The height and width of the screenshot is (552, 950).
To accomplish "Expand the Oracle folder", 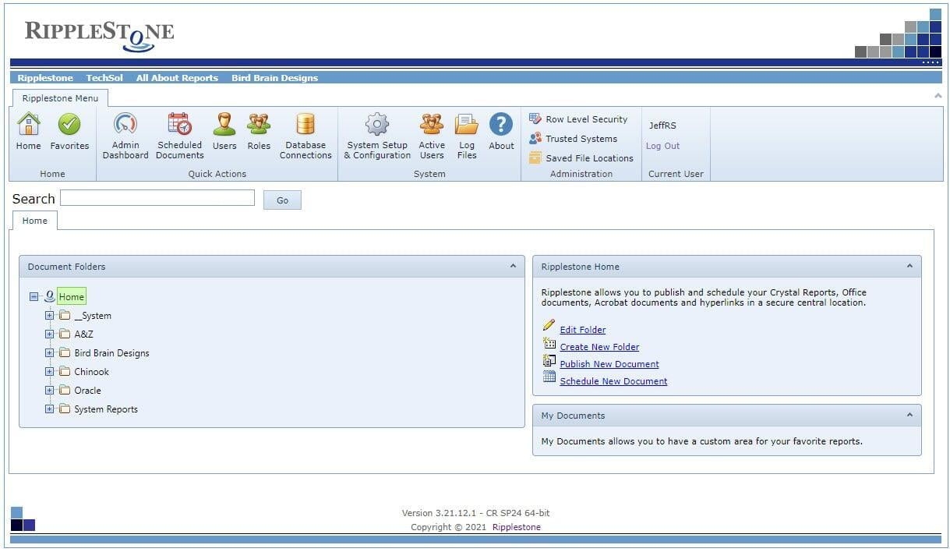I will (x=50, y=390).
